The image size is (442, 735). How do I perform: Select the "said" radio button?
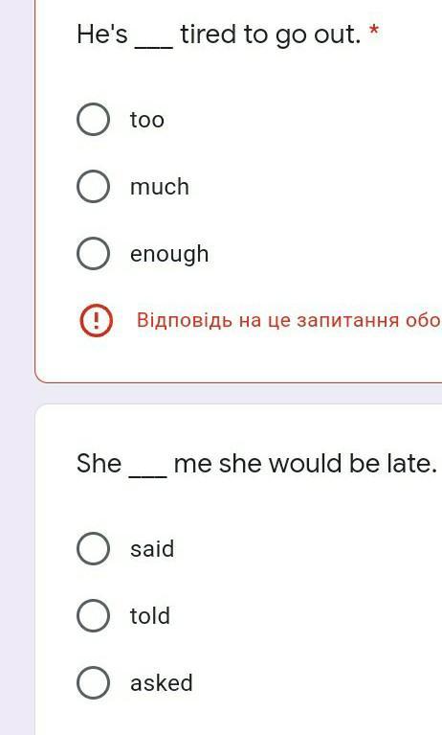(x=93, y=548)
